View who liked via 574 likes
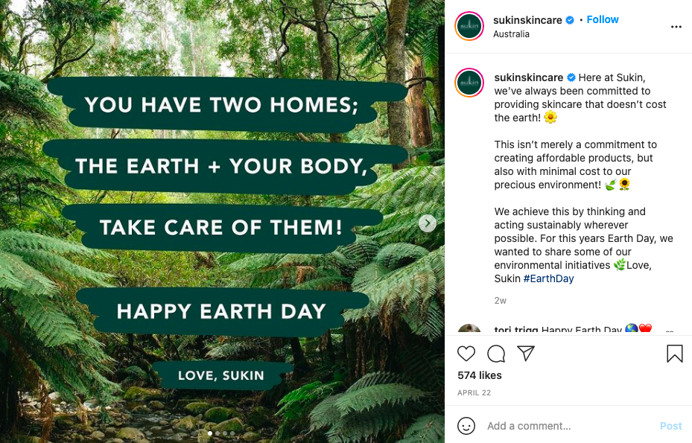Image resolution: width=692 pixels, height=443 pixels. (480, 375)
